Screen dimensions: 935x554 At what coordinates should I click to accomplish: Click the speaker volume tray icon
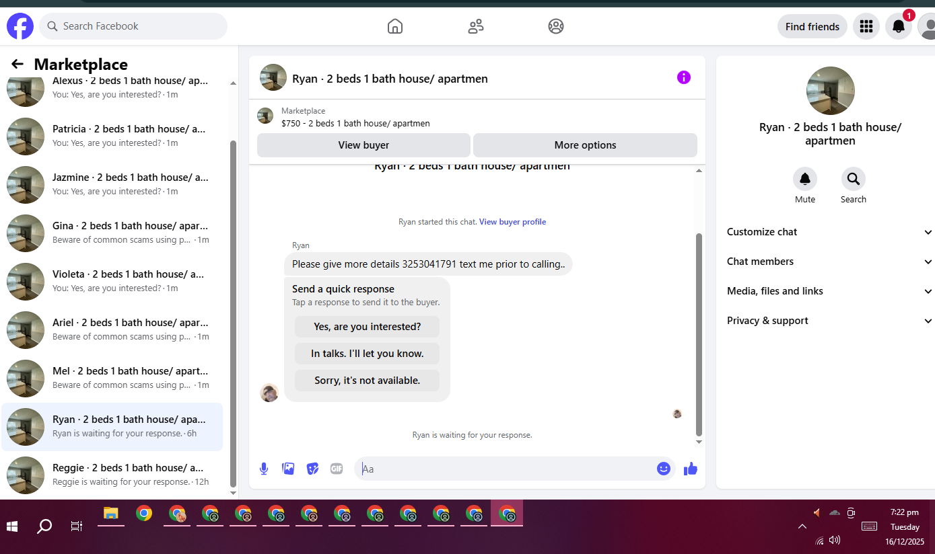pos(835,540)
